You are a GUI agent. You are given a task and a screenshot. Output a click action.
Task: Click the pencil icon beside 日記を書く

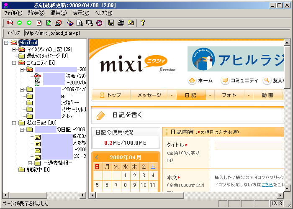(x=101, y=115)
